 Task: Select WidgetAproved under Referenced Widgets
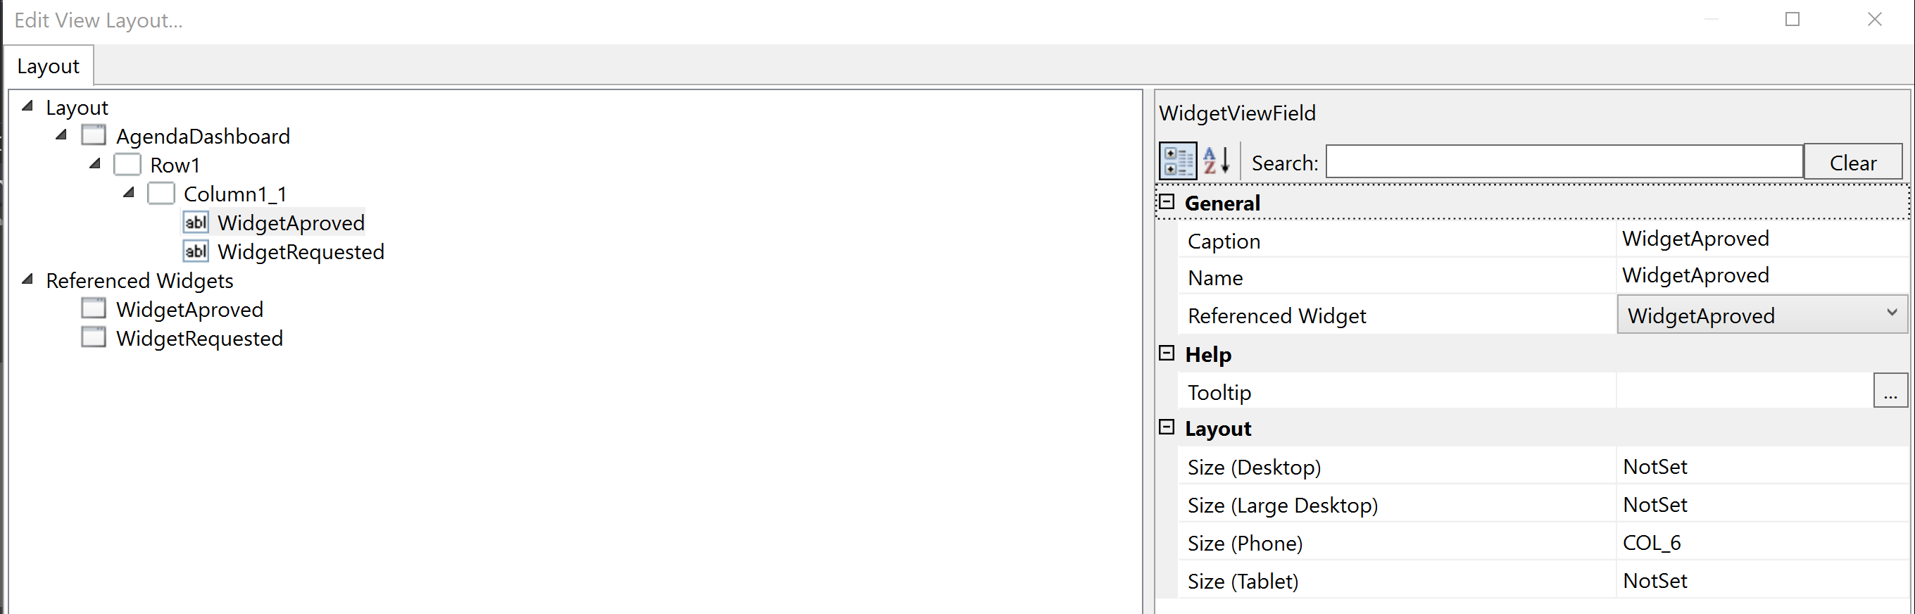click(x=189, y=309)
